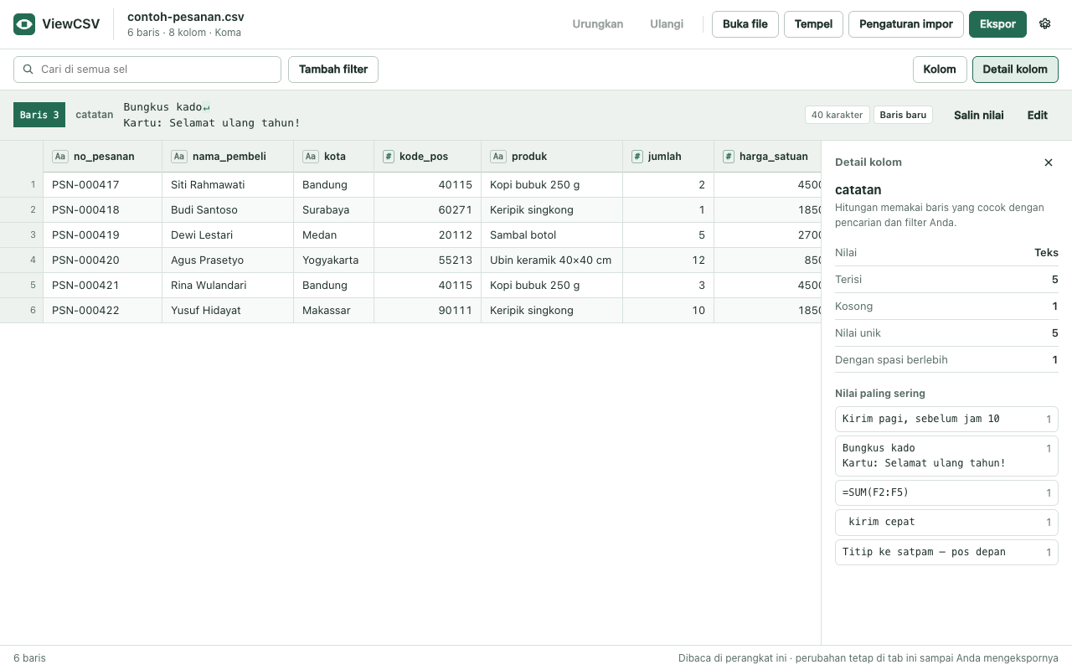
Task: Click the Ekspor button
Action: coord(997,24)
